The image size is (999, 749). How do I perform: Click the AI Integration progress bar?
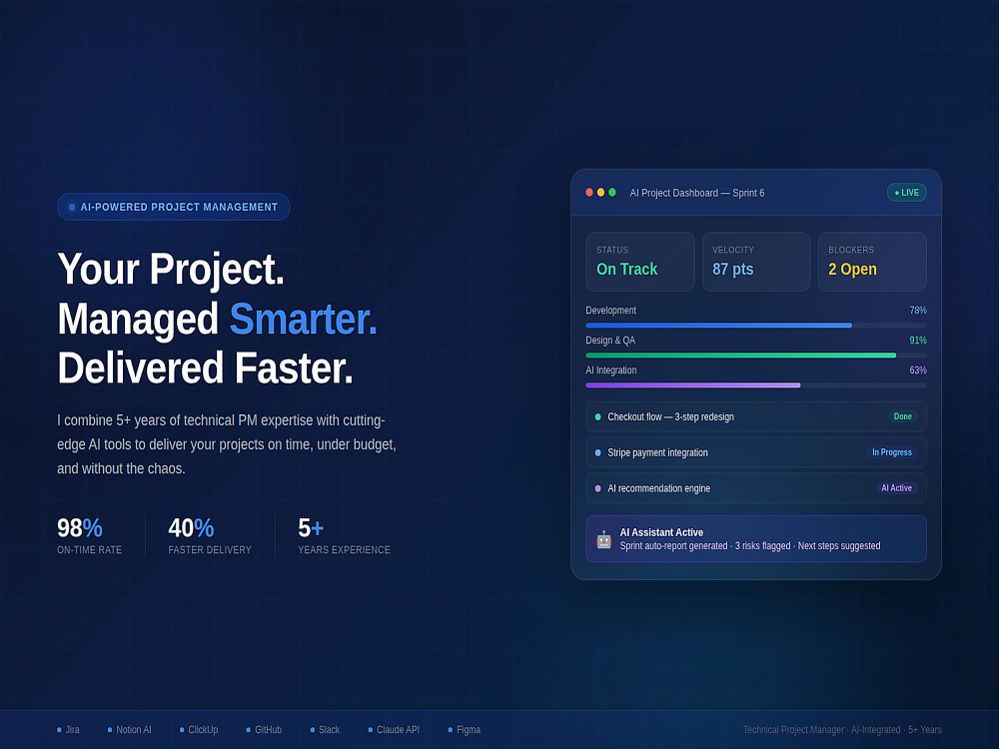point(756,385)
